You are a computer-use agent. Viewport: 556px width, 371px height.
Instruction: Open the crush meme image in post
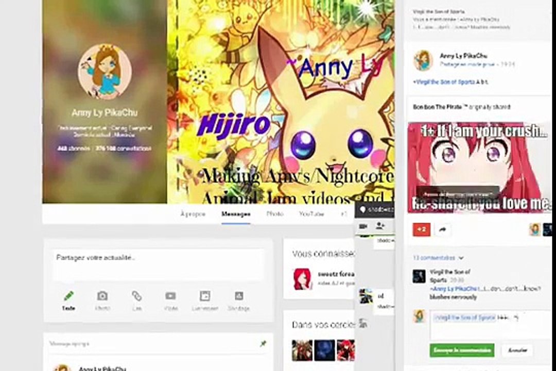pos(479,167)
